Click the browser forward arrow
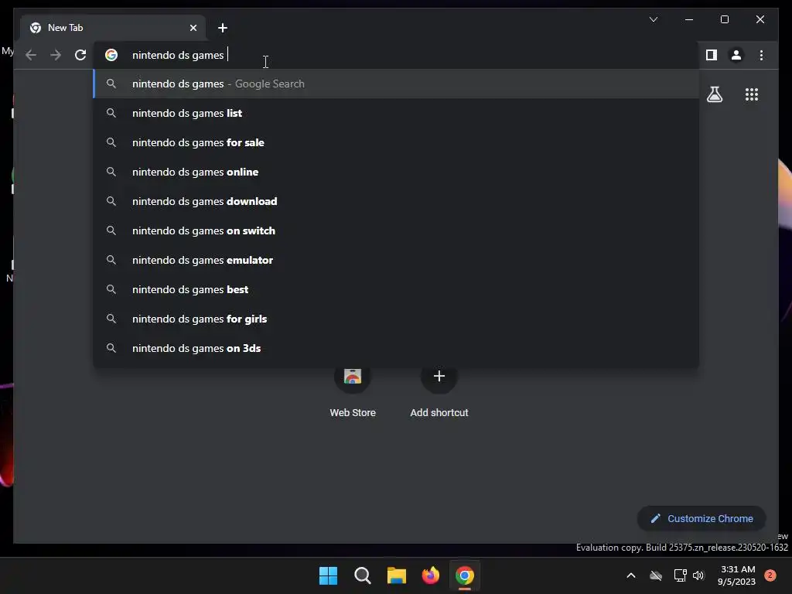Image resolution: width=792 pixels, height=594 pixels. pyautogui.click(x=56, y=55)
